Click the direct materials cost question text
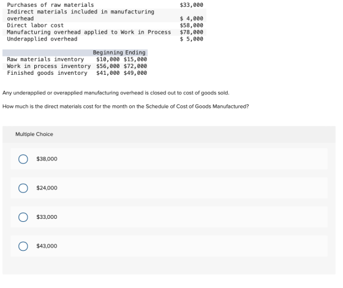The image size is (343, 288). tap(126, 107)
